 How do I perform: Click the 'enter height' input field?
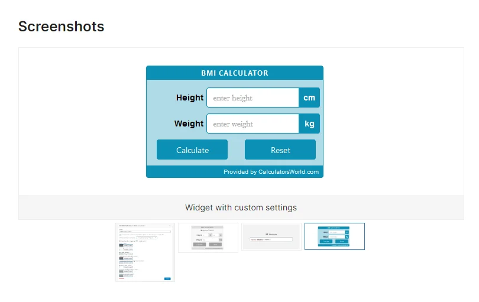(253, 98)
